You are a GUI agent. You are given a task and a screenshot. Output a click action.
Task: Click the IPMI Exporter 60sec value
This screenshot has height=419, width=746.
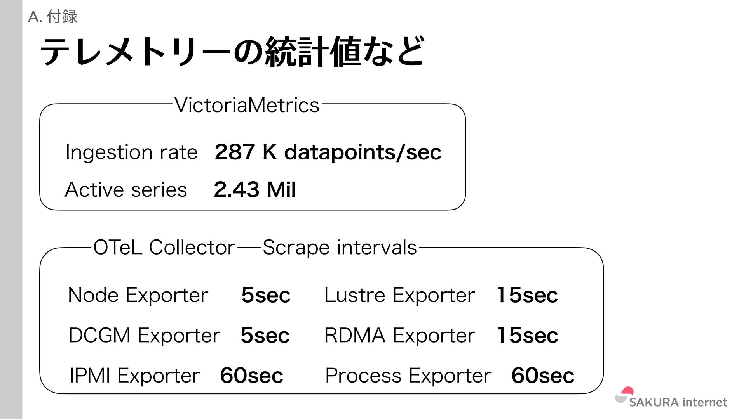click(251, 376)
